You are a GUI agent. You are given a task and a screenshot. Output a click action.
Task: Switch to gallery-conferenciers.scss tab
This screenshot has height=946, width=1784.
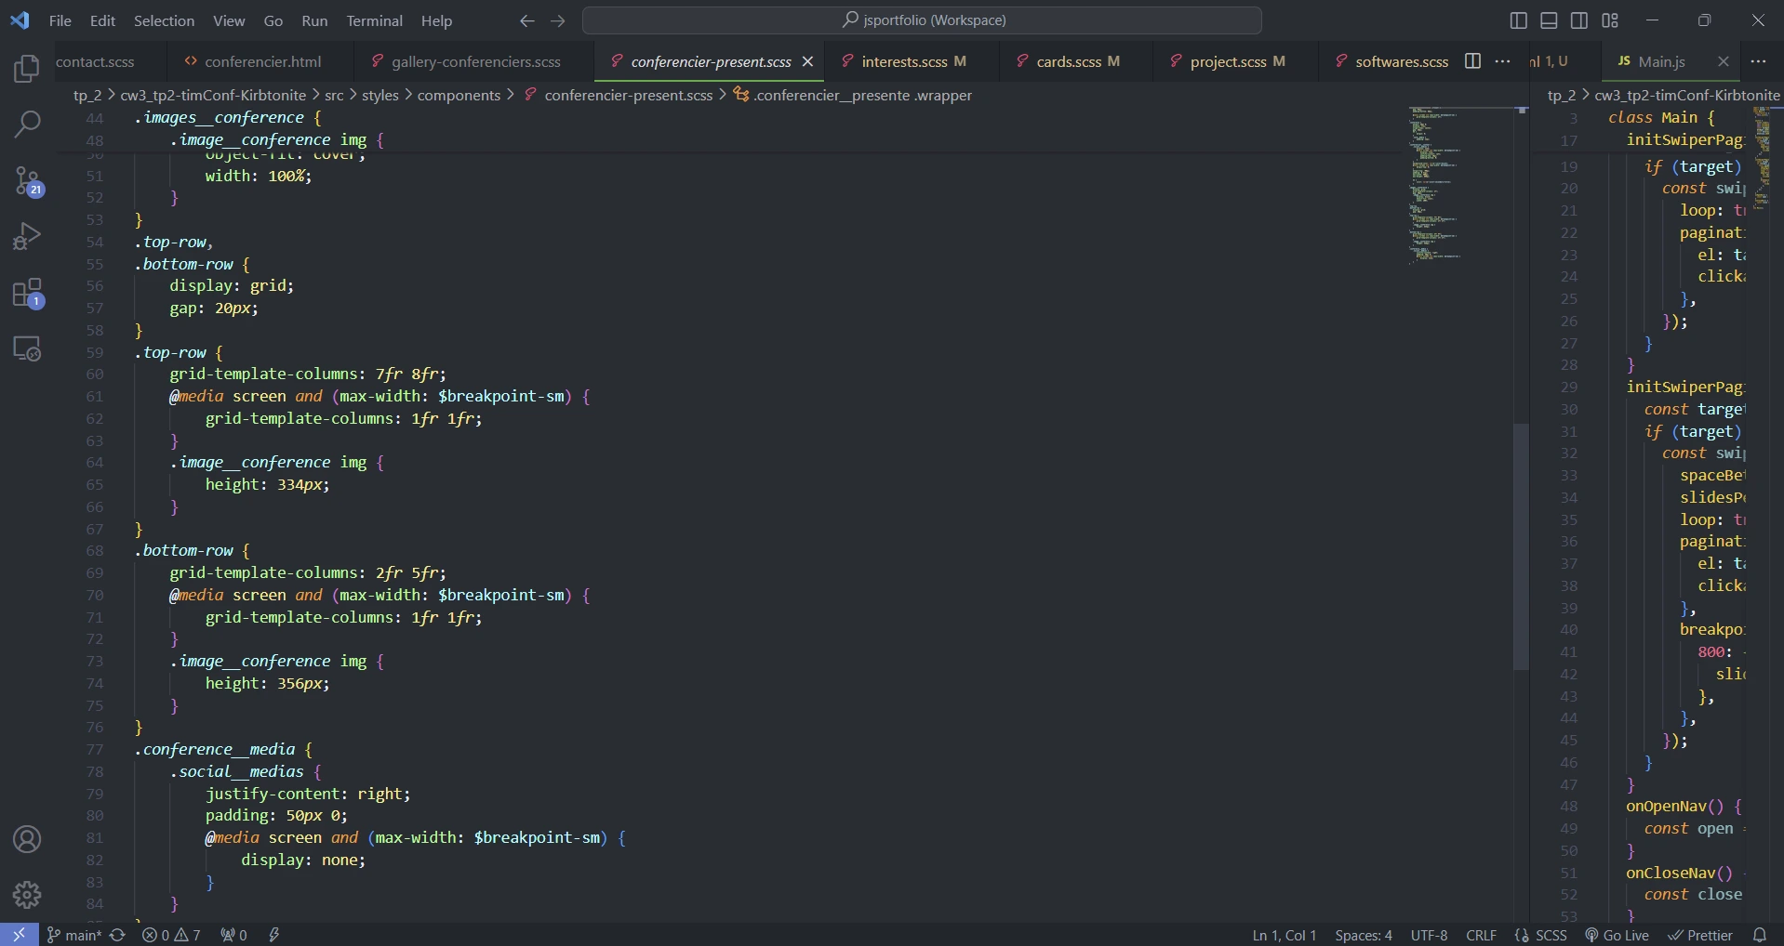(473, 61)
